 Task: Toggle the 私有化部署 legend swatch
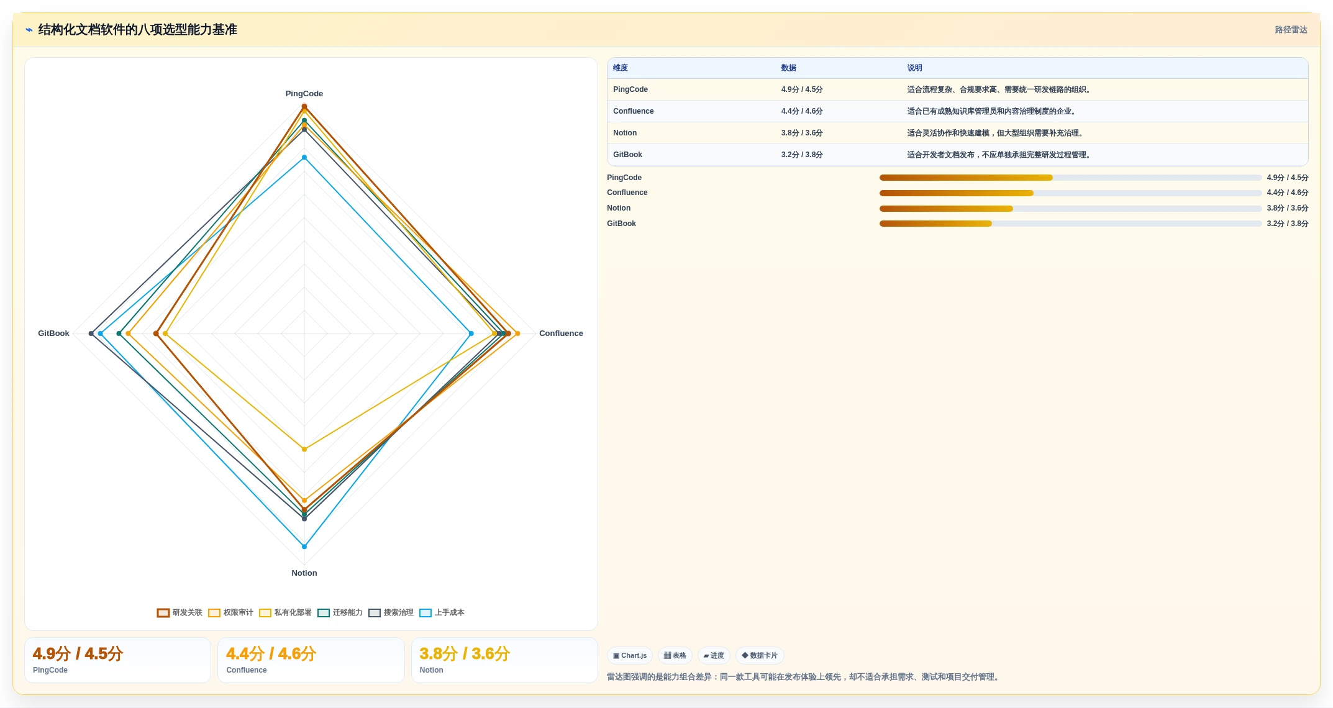point(265,613)
